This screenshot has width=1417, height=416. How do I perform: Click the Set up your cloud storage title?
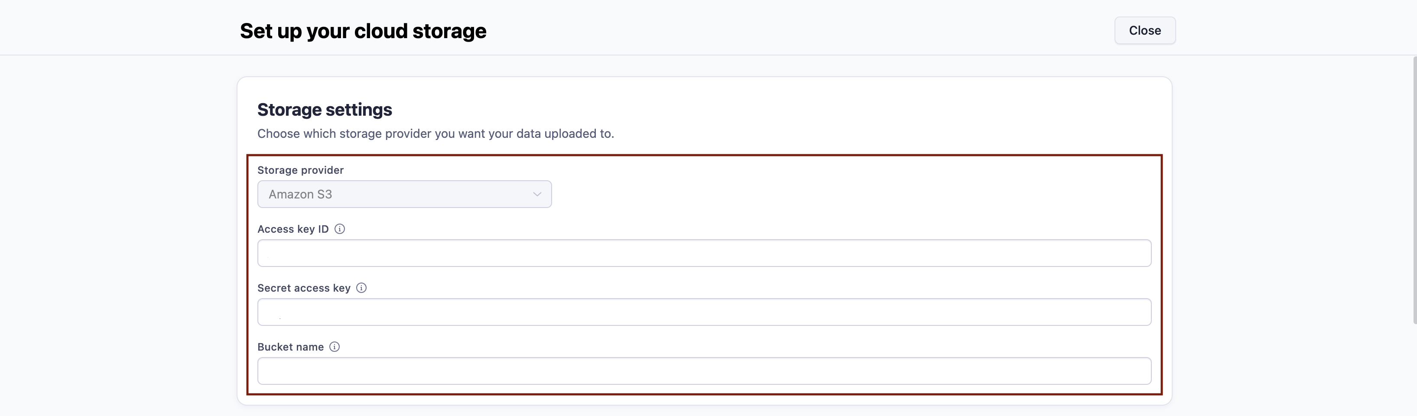click(363, 31)
